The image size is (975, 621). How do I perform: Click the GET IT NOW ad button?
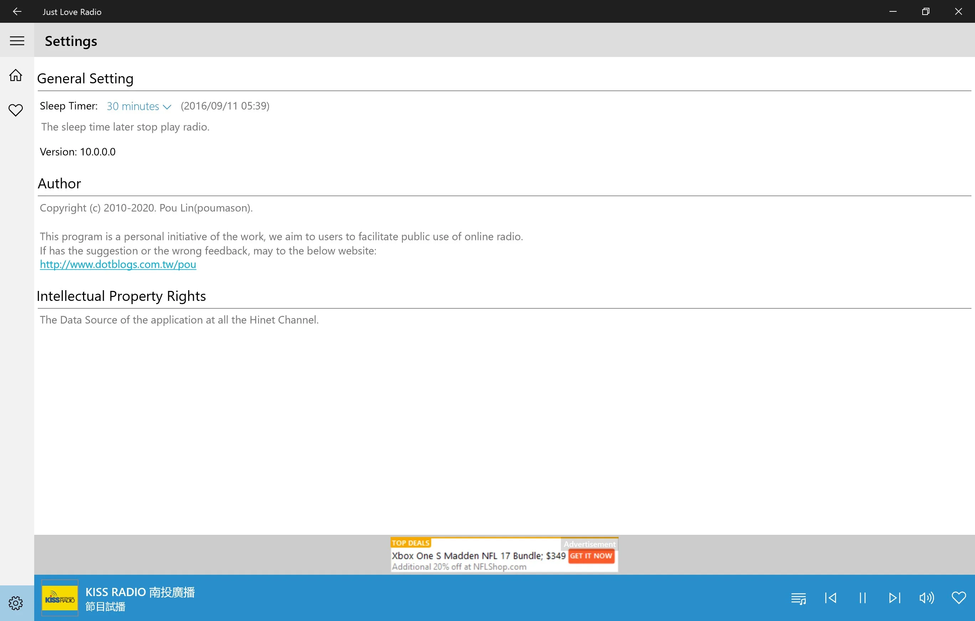coord(591,556)
